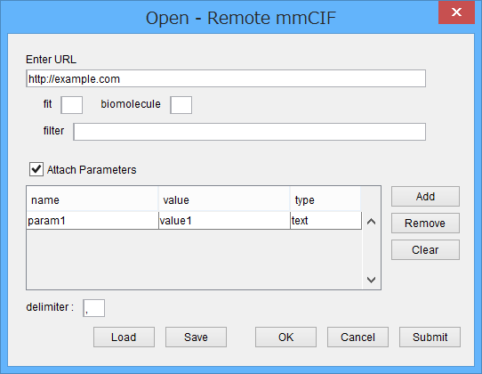Viewport: 482px width, 374px height.
Task: Uncheck the Attach Parameters checkbox
Action: coord(36,169)
